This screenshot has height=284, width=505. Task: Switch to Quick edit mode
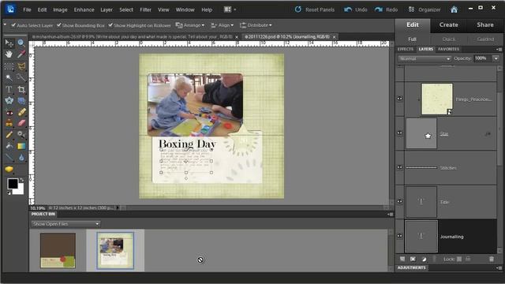coord(449,39)
